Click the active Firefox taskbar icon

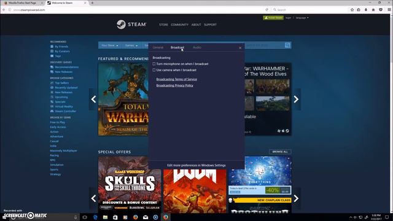pyautogui.click(x=166, y=217)
